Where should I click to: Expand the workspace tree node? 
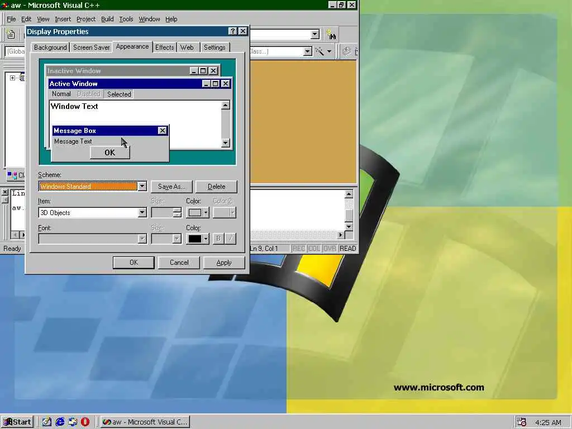pos(12,78)
